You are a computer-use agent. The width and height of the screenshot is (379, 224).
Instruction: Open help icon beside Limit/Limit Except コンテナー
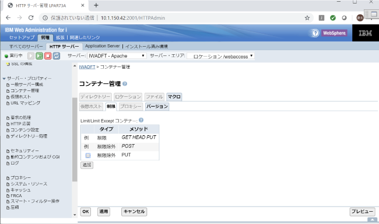pyautogui.click(x=141, y=120)
